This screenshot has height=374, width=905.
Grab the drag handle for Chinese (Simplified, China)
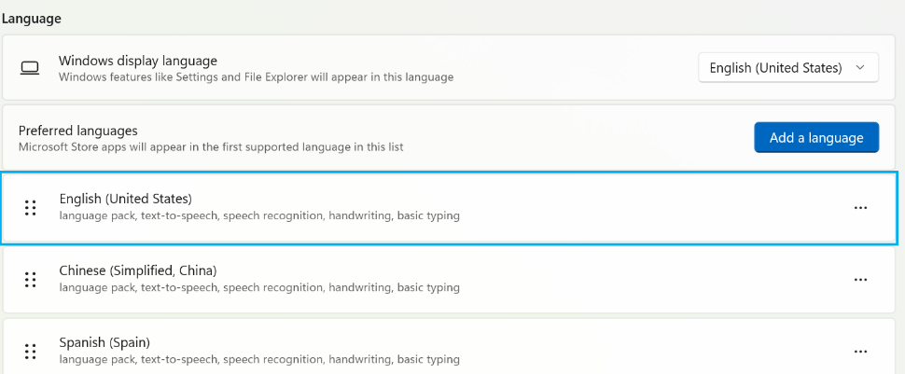(31, 280)
